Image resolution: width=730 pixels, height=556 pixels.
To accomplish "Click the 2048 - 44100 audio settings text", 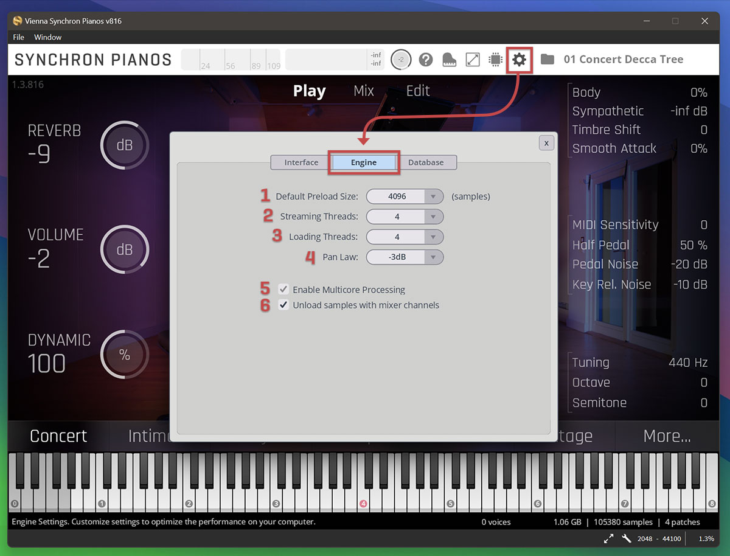I will pyautogui.click(x=658, y=539).
